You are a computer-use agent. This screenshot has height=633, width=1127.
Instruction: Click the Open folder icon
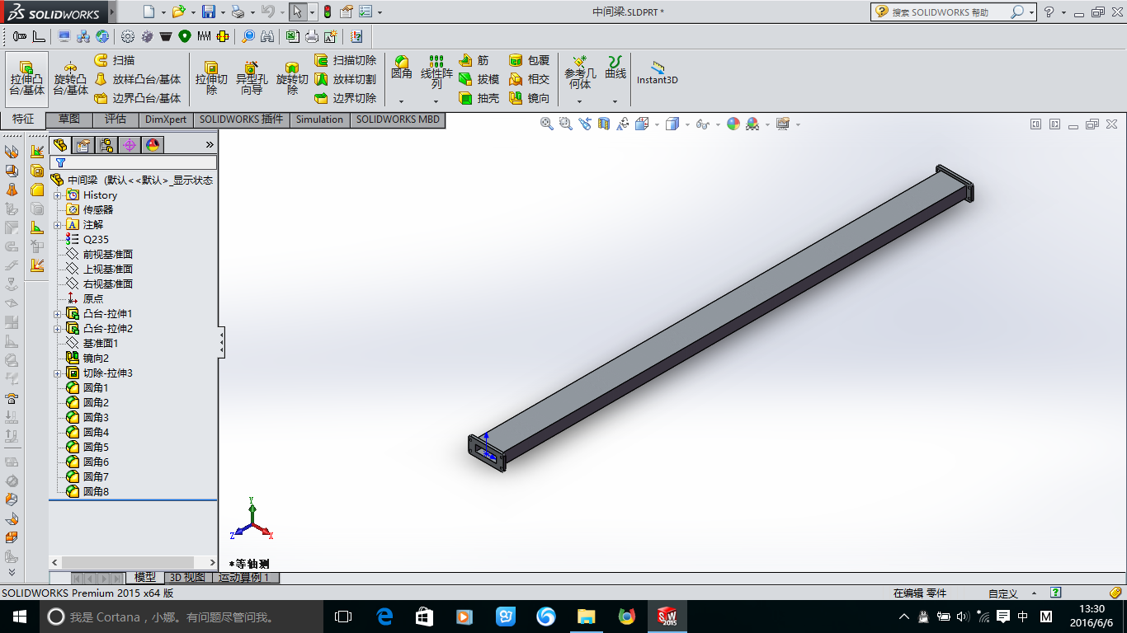click(x=178, y=12)
